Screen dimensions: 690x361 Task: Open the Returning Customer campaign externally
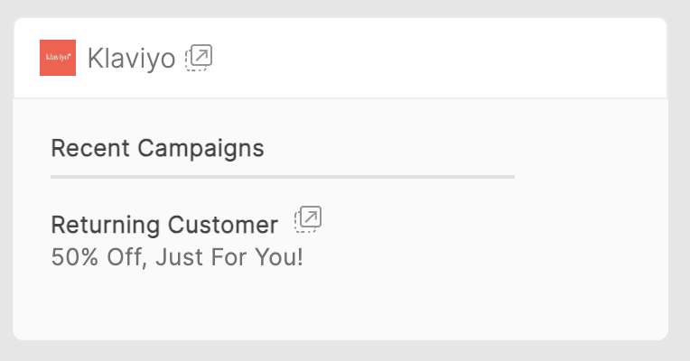[308, 219]
